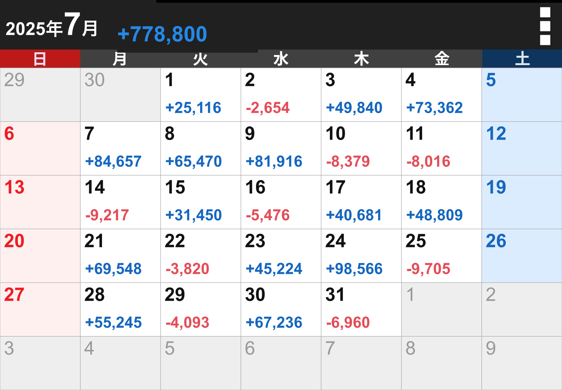Click the 日 Sunday column header
This screenshot has width=562, height=390.
click(x=40, y=59)
